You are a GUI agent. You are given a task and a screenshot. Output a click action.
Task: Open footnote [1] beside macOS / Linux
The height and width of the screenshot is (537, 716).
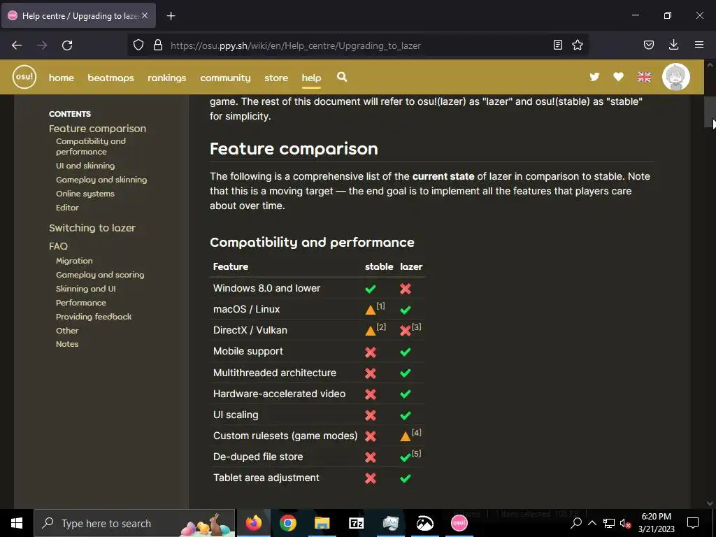click(x=380, y=306)
